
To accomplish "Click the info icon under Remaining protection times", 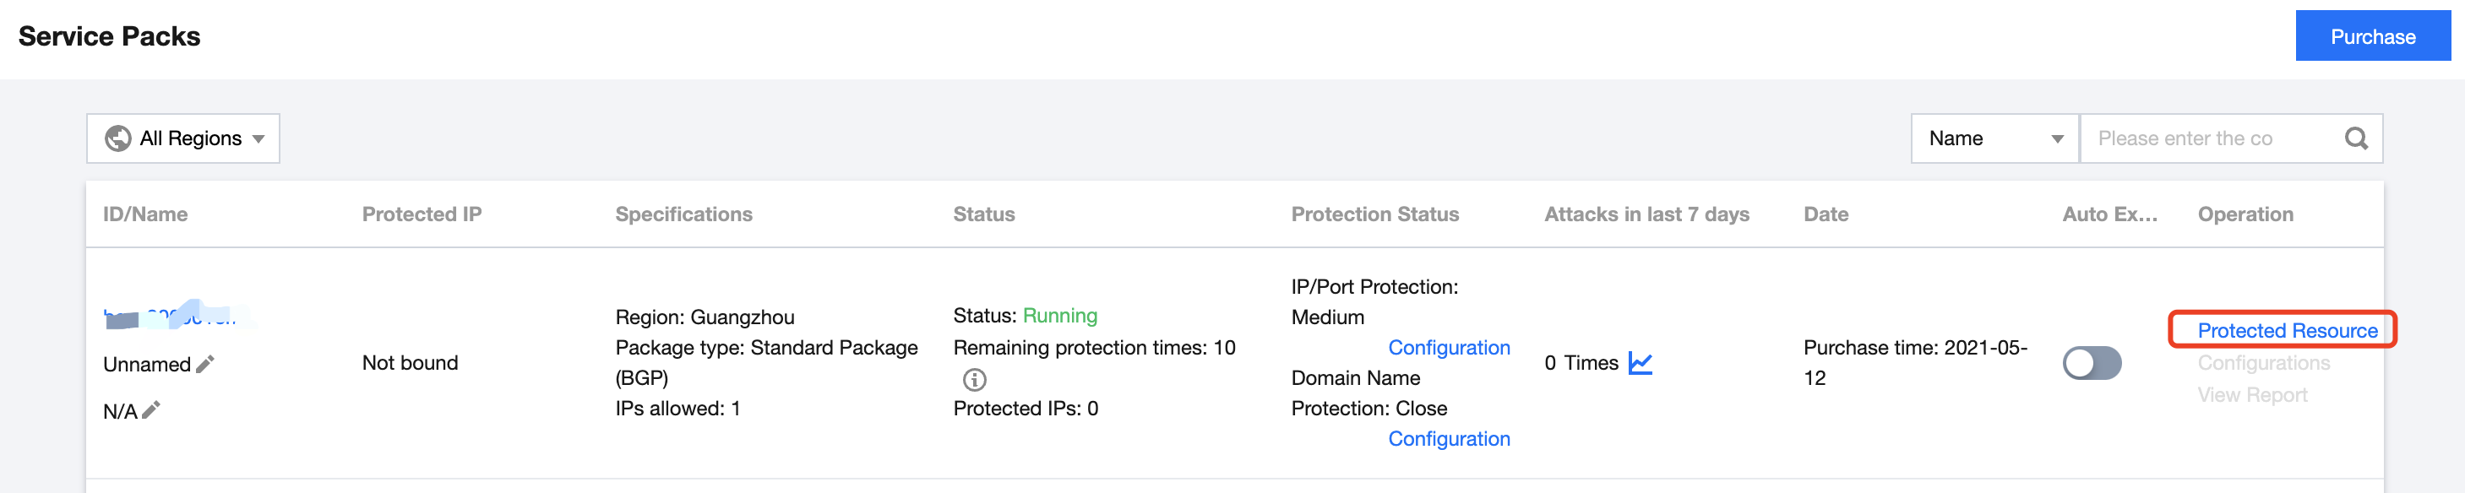I will tap(974, 379).
